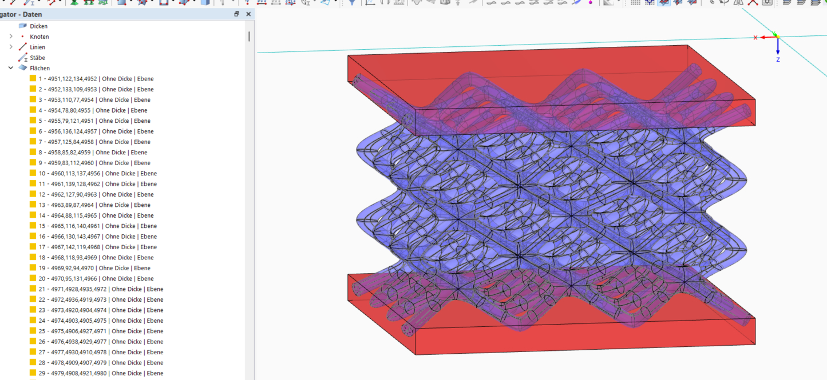Collapse the Flächen tree node
Viewport: 827px width, 380px height.
(x=11, y=68)
